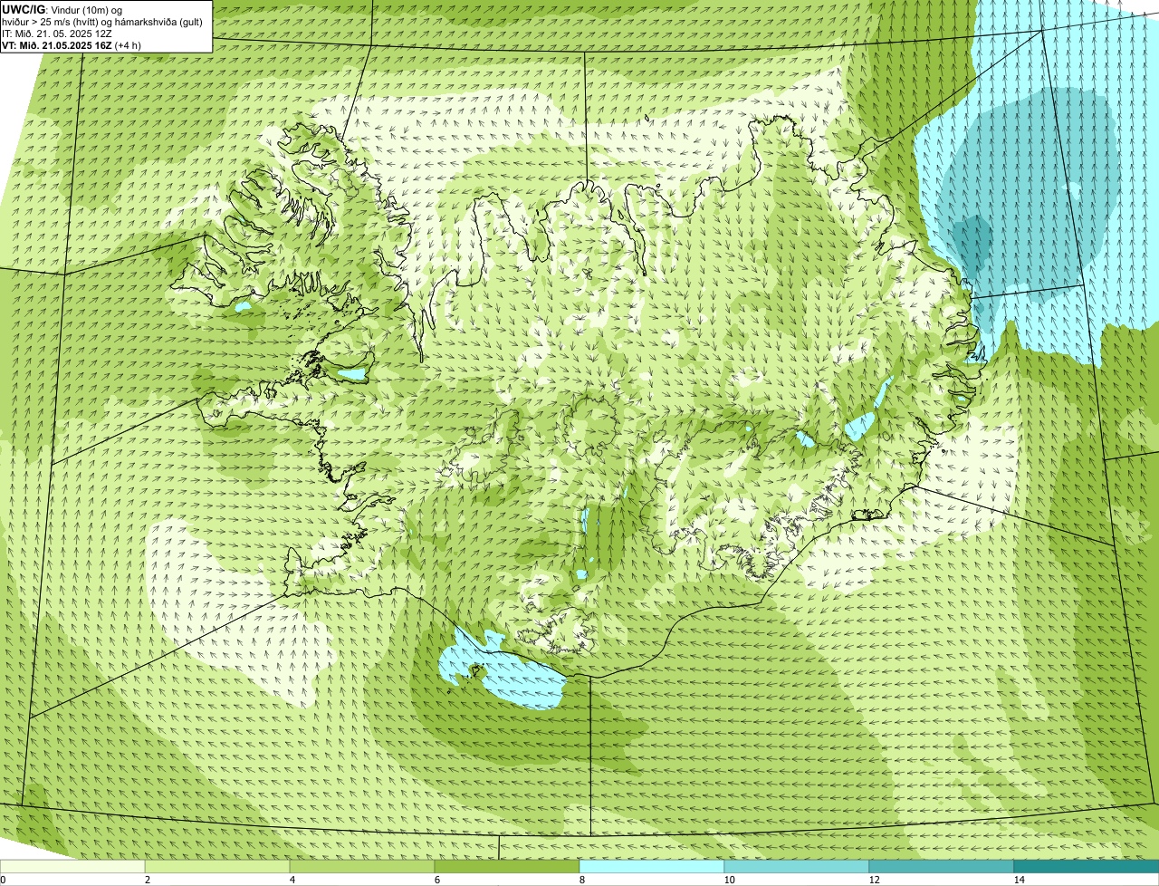Select the 8–10 m/s light cyan swatch
This screenshot has height=886, width=1159.
coord(652,866)
